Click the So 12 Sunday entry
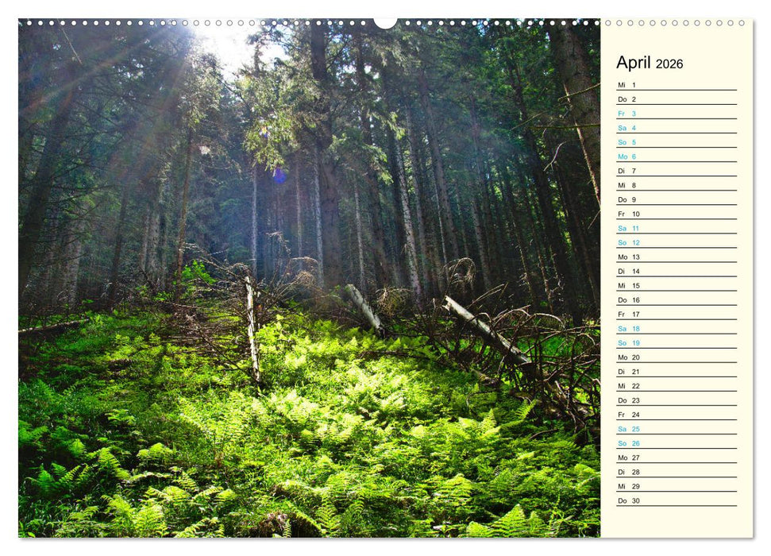Image resolution: width=771 pixels, height=556 pixels. click(627, 242)
